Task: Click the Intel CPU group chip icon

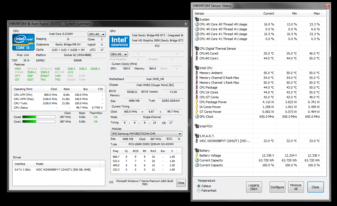Action: pos(197,68)
